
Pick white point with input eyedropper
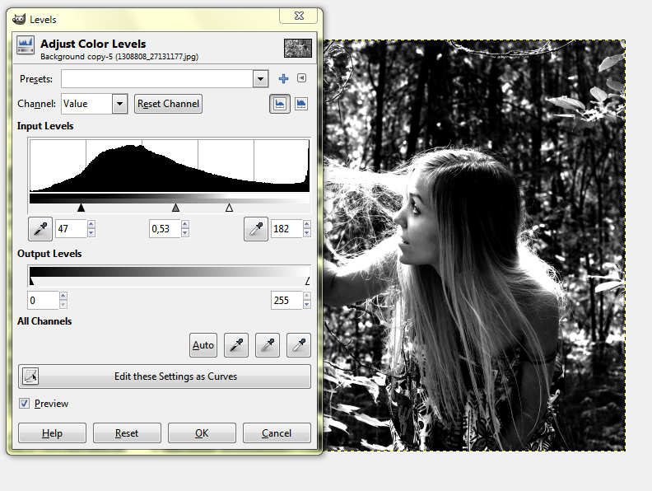click(256, 228)
